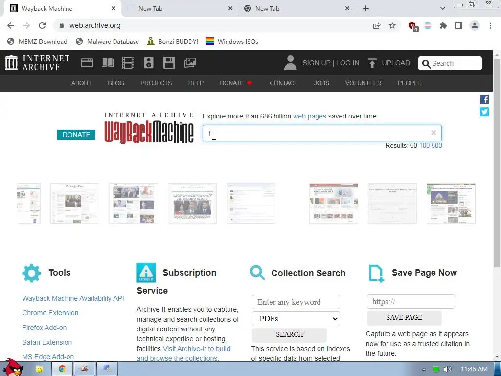The width and height of the screenshot is (501, 376).
Task: Open the Texts book icon
Action: [x=108, y=63]
